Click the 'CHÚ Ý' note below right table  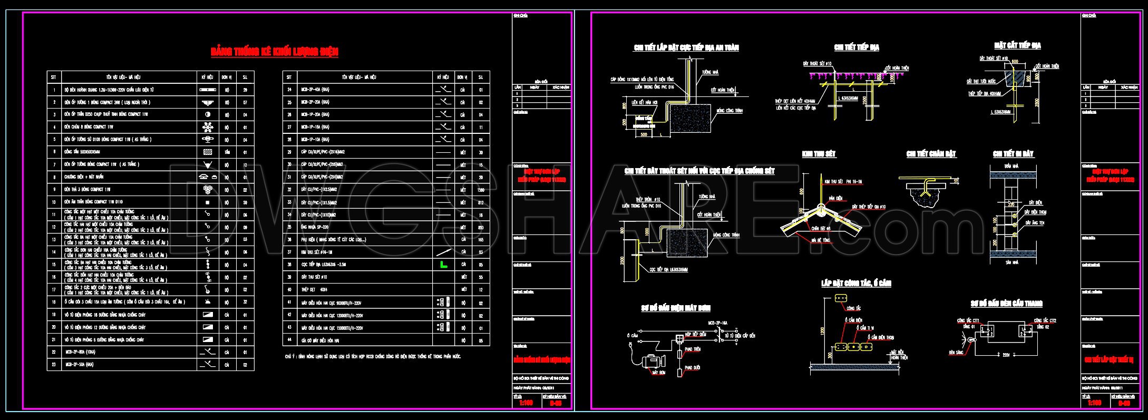pos(373,357)
